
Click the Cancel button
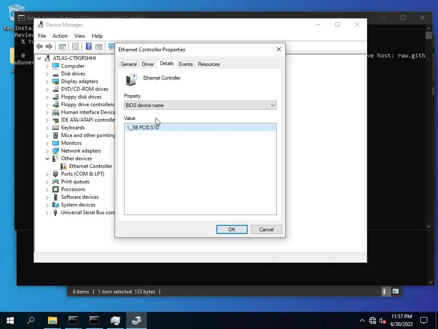266,230
